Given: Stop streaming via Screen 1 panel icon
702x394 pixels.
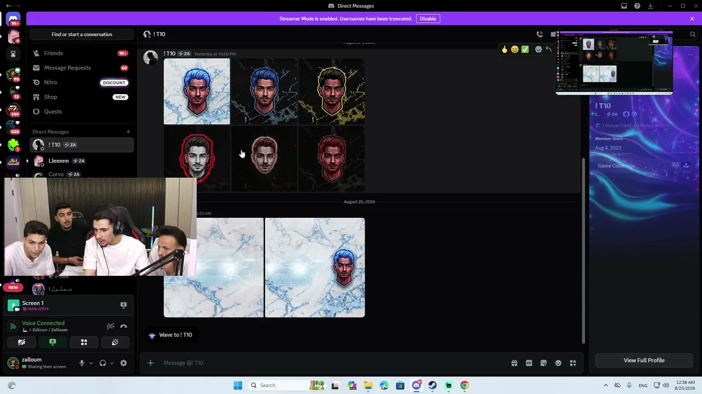Looking at the screenshot, I should [123, 305].
